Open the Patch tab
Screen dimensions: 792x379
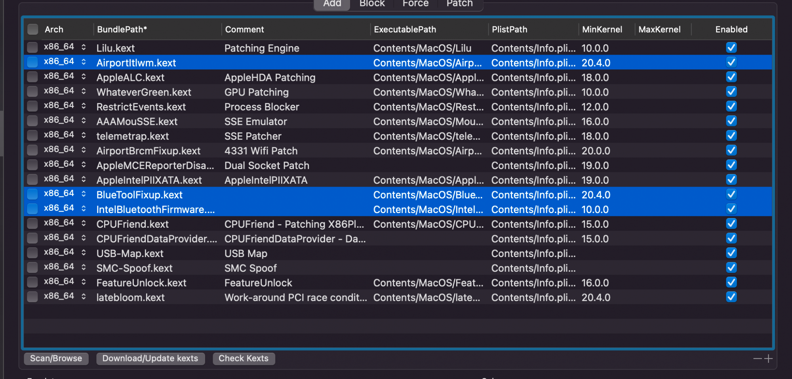tap(459, 4)
